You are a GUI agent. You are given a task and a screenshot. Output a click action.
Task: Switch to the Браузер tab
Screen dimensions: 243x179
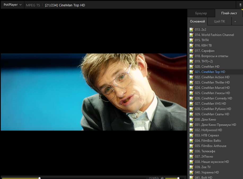tap(201, 13)
